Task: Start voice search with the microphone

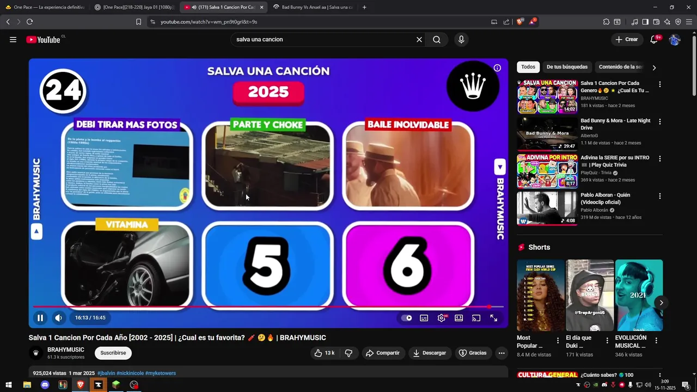Action: 461,39
